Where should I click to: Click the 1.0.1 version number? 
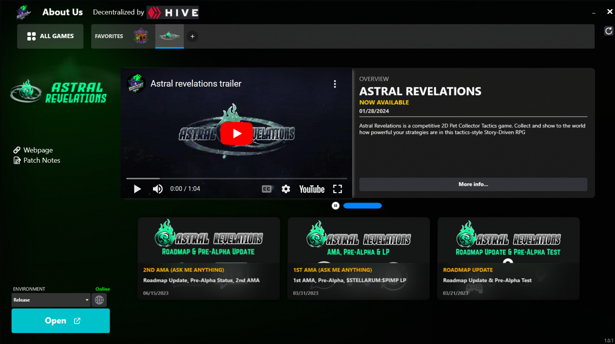point(609,341)
